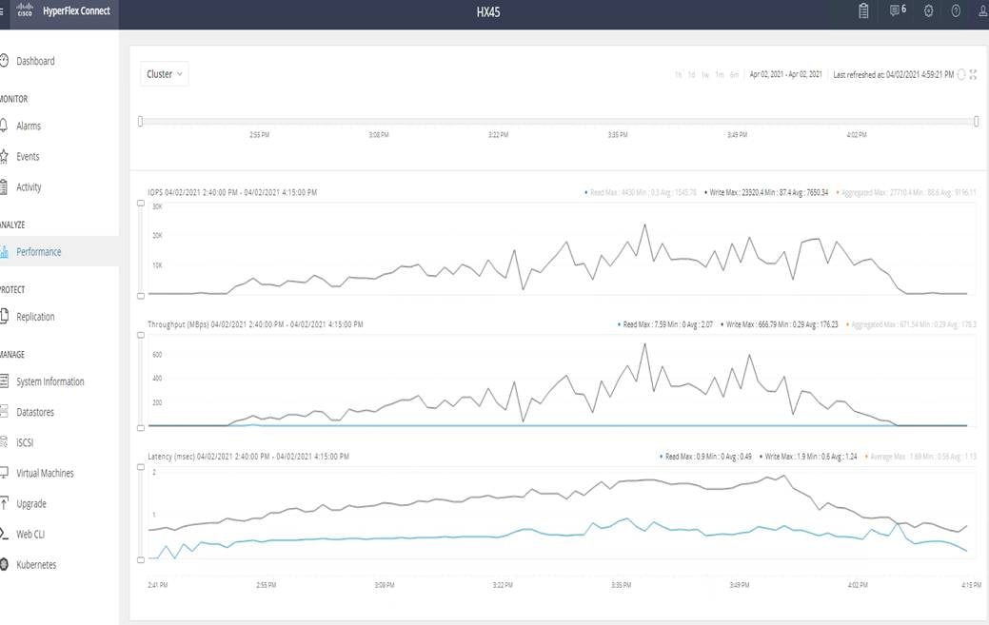Open the settings gear icon
The width and height of the screenshot is (989, 625).
click(x=928, y=10)
